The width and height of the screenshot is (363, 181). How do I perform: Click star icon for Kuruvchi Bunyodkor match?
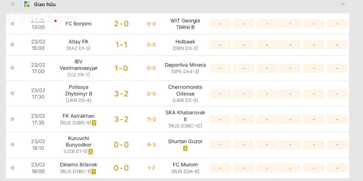(x=12, y=145)
